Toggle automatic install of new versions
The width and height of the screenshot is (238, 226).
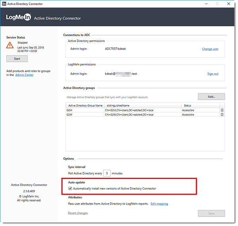pyautogui.click(x=70, y=188)
